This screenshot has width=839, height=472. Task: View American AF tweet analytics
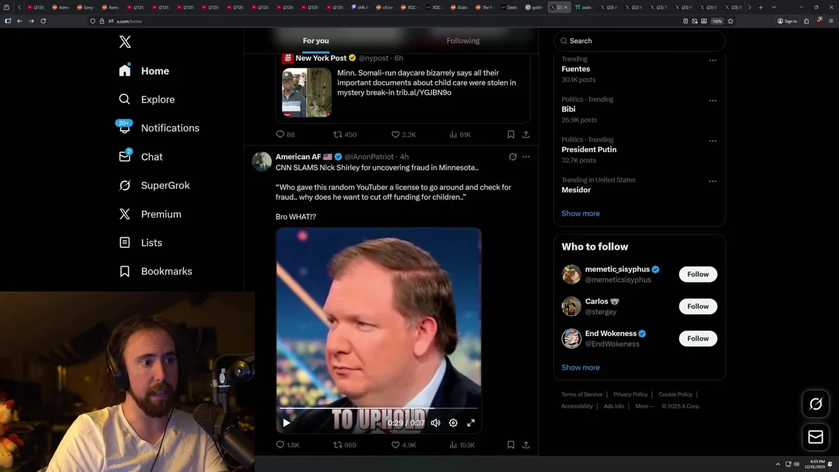(x=461, y=445)
